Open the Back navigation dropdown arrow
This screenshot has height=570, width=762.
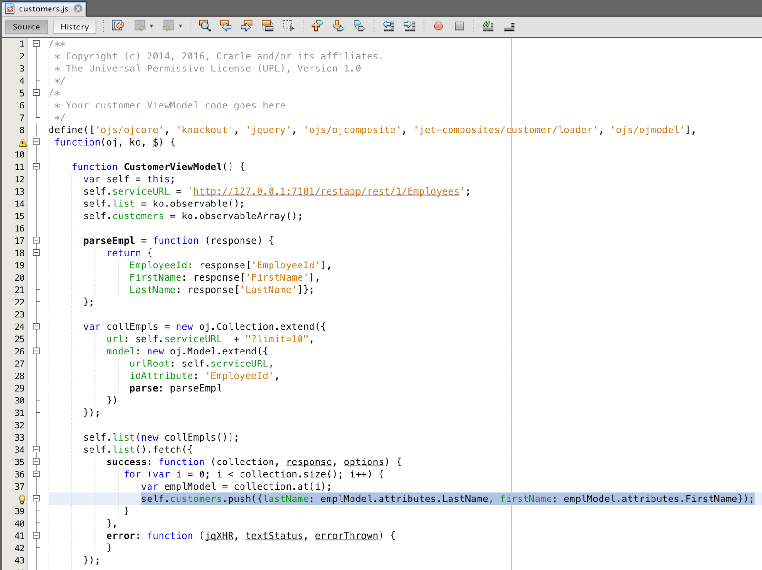151,26
